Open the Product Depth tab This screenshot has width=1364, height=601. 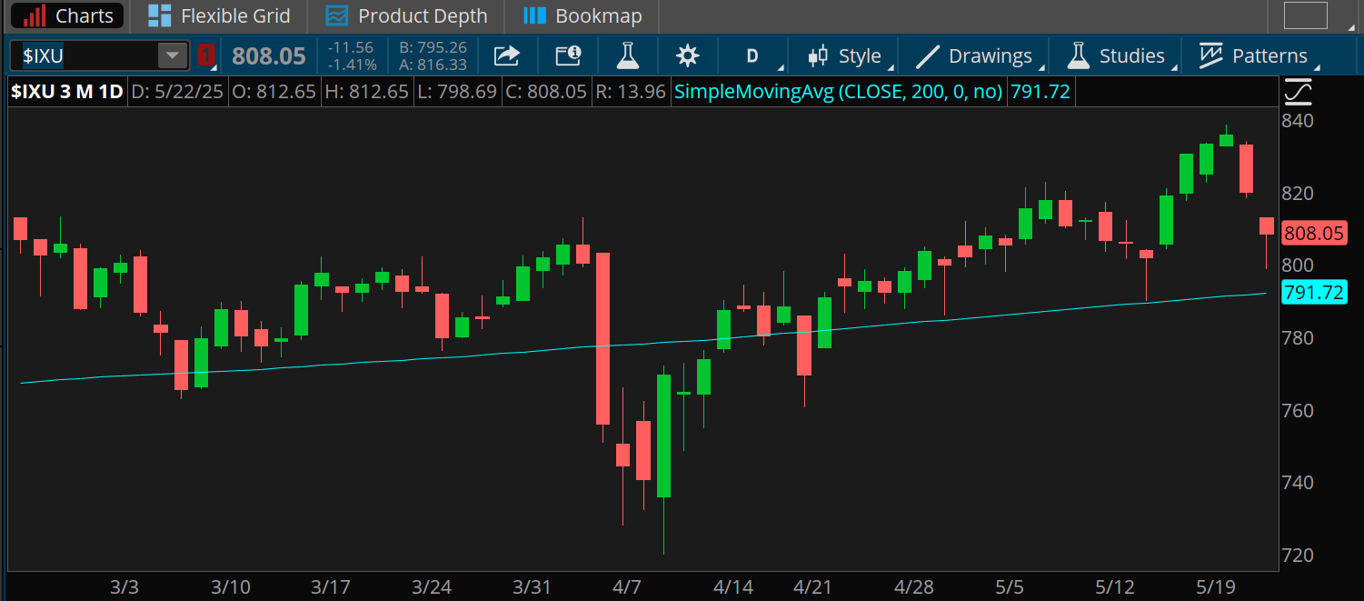click(406, 15)
